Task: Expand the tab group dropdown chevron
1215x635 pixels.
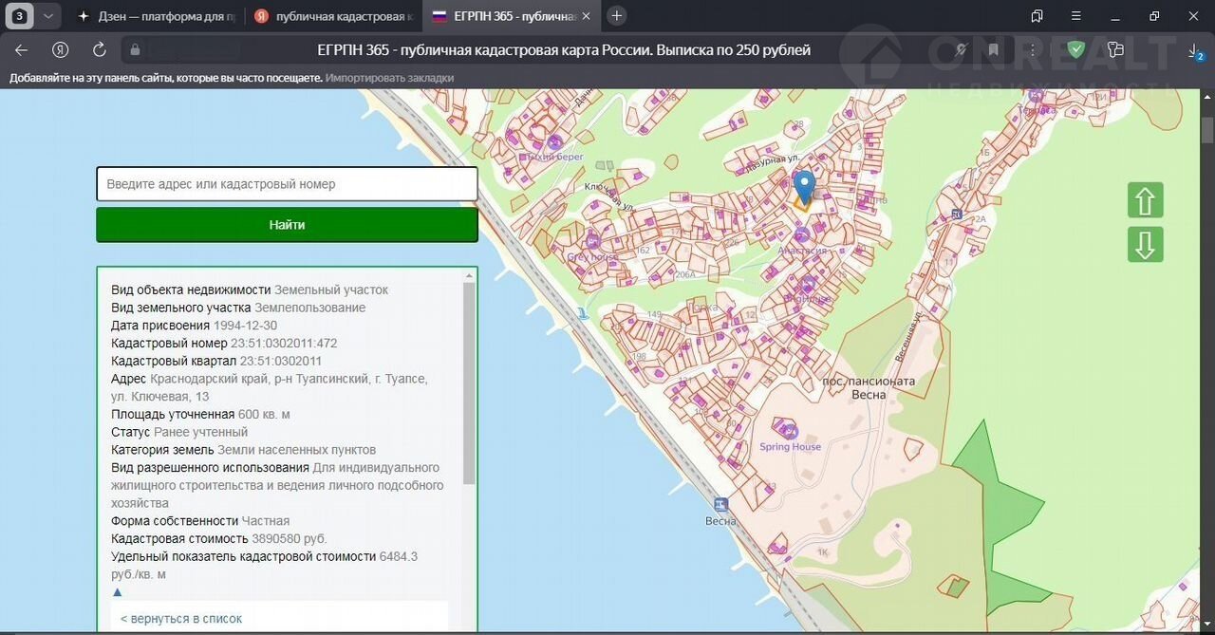Action: (x=48, y=16)
